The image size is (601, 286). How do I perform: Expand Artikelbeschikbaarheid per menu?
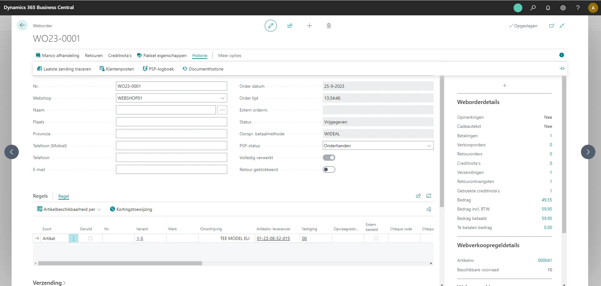[69, 209]
